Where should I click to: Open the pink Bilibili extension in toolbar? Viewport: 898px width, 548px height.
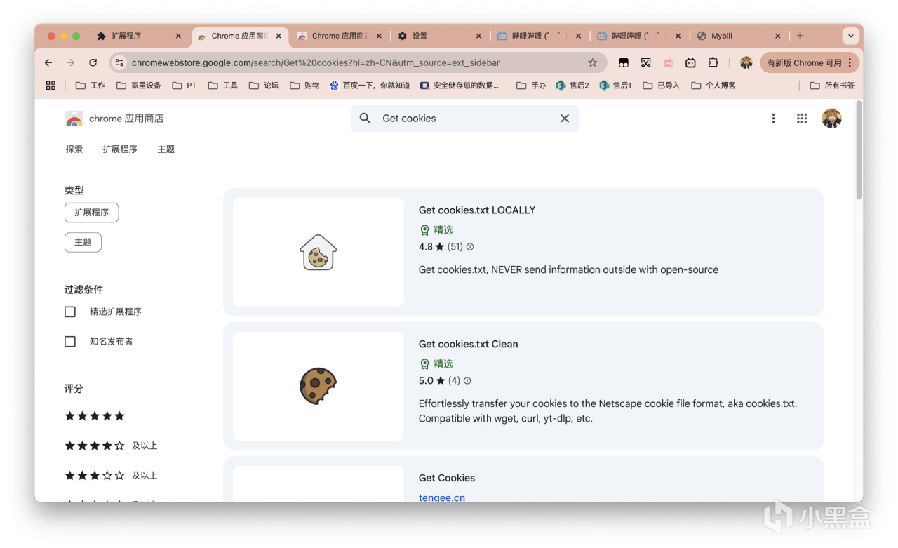coord(668,62)
